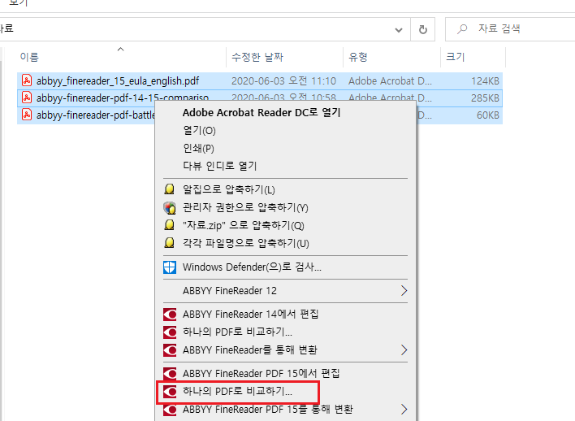Refresh the folder with the reload icon
The height and width of the screenshot is (421, 575).
tap(423, 29)
